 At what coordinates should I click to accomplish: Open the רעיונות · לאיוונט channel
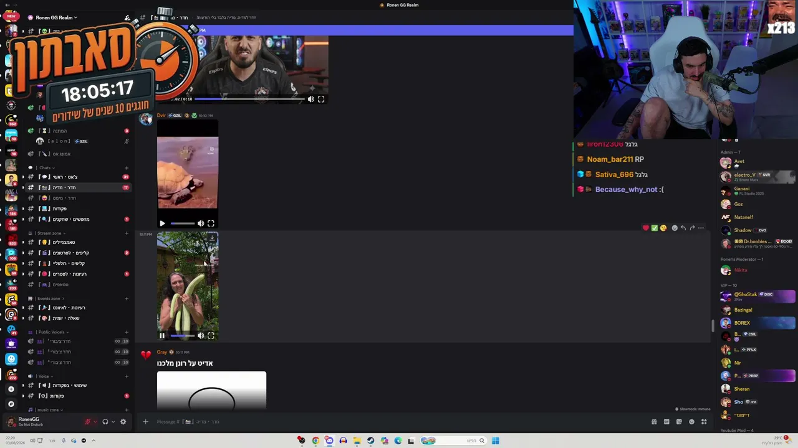pyautogui.click(x=79, y=307)
